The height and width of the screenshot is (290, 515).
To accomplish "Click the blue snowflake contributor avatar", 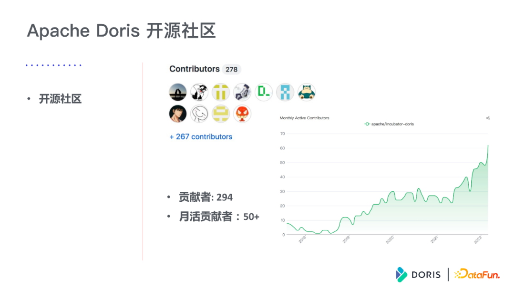I will (x=285, y=92).
